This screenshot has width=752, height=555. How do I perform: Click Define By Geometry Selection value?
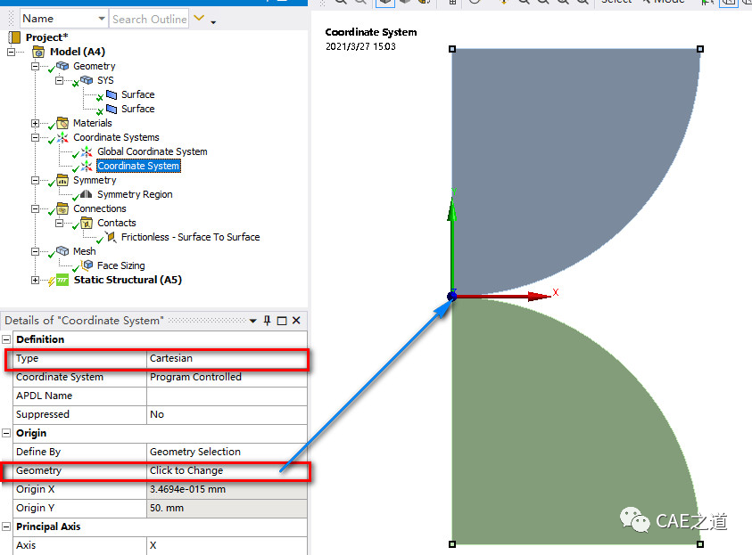[227, 452]
